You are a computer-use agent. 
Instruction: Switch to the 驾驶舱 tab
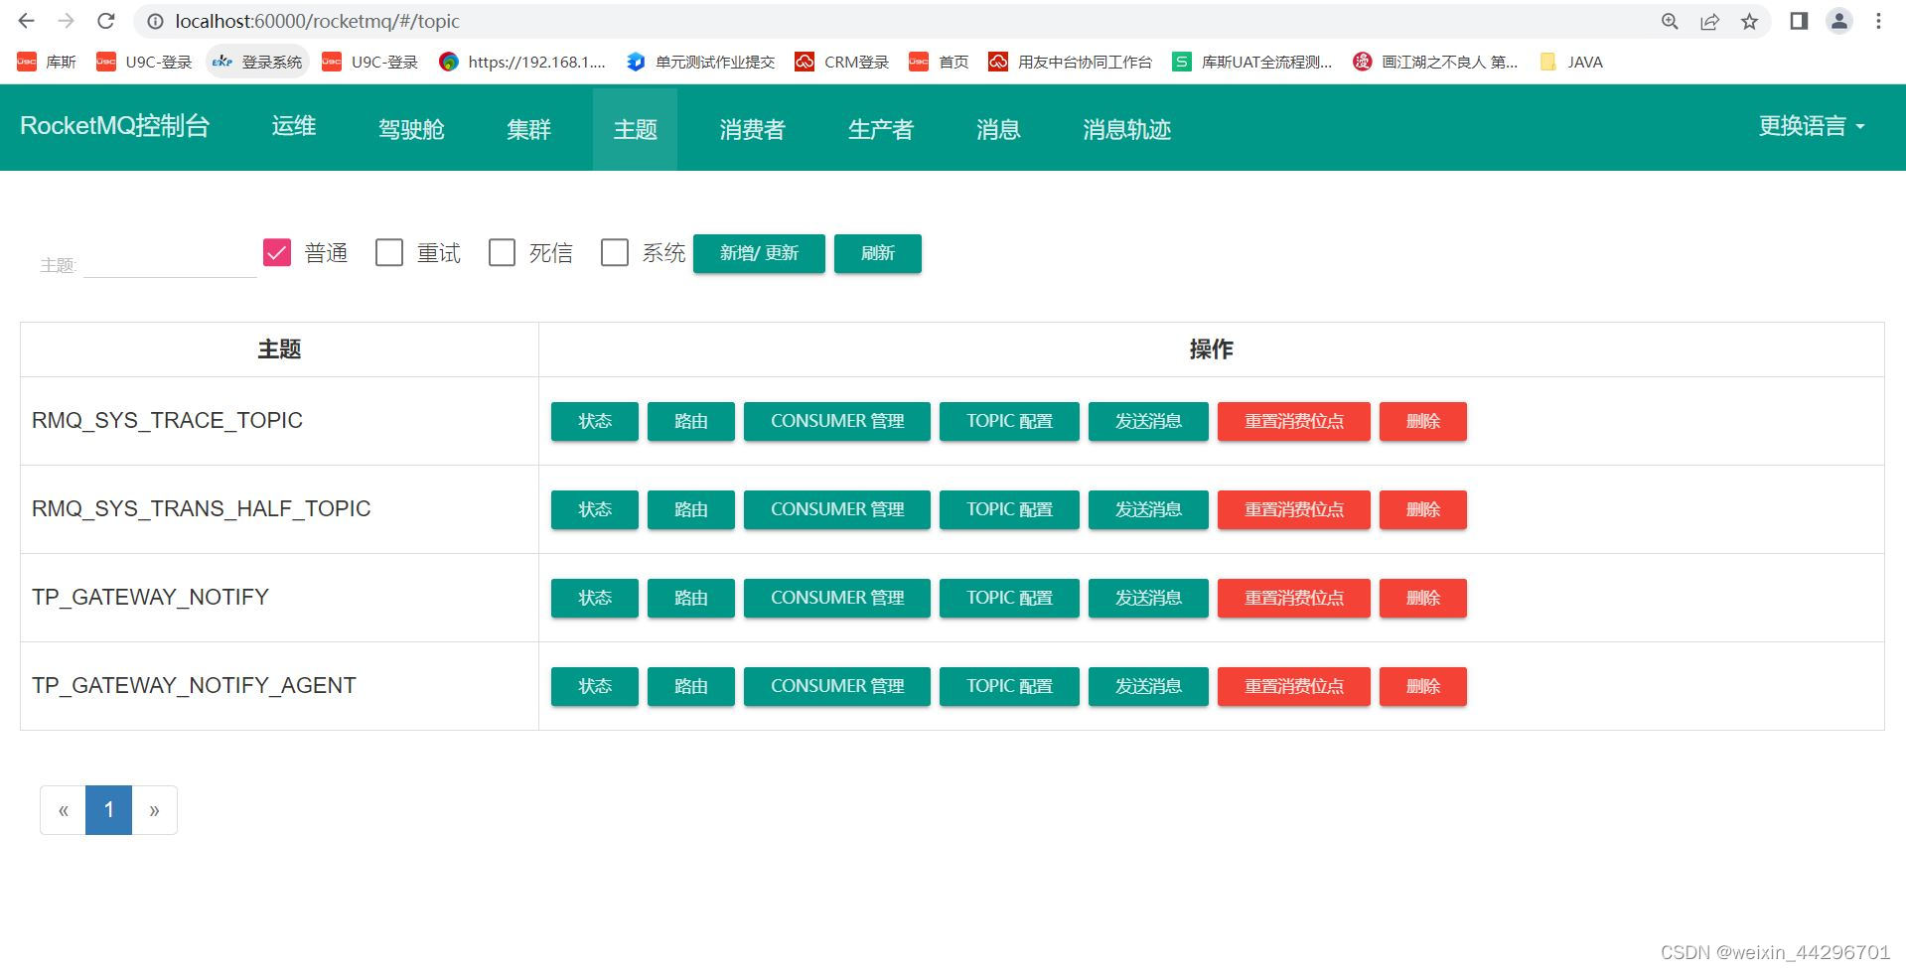click(411, 129)
